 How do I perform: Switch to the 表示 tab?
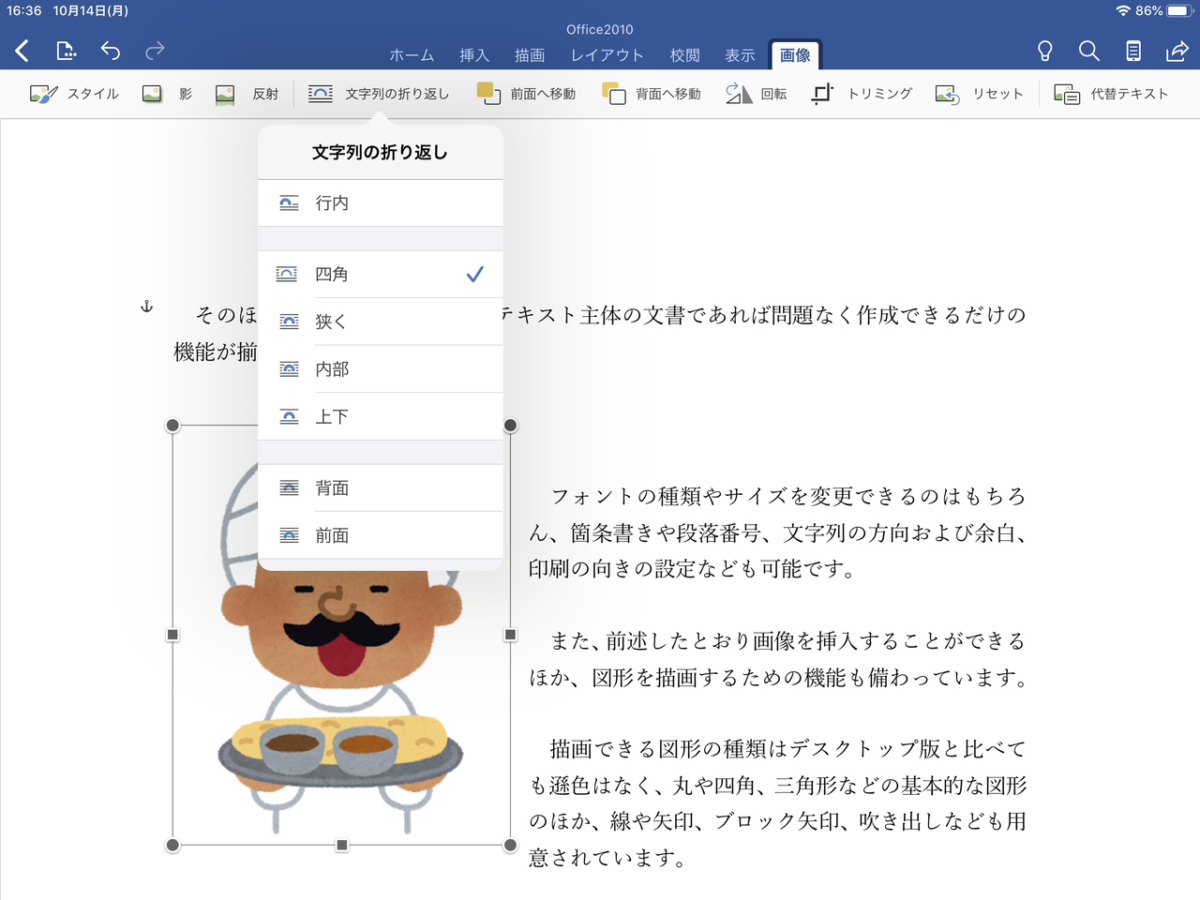pos(740,55)
